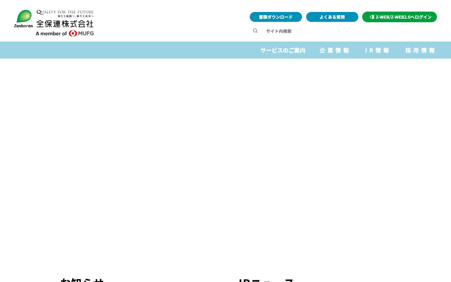Click the 全保連株式会社 logo text

65,24
